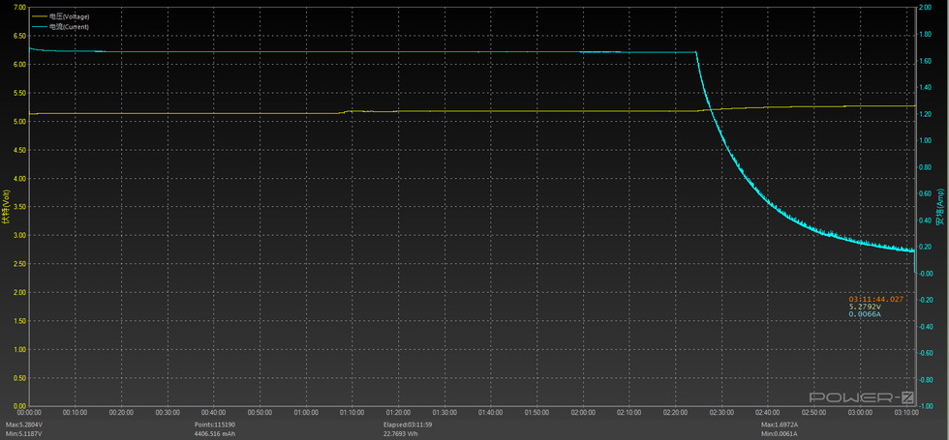Select the Points:115190 status entry
949x440 pixels.
pyautogui.click(x=215, y=425)
